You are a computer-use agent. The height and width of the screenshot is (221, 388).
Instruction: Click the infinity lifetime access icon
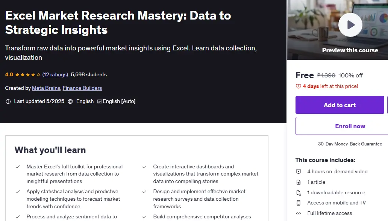point(299,213)
